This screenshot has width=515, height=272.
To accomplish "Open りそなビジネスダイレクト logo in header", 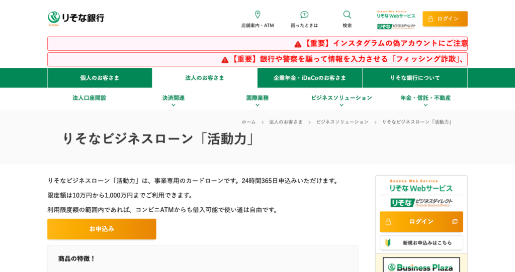I will [x=396, y=27].
